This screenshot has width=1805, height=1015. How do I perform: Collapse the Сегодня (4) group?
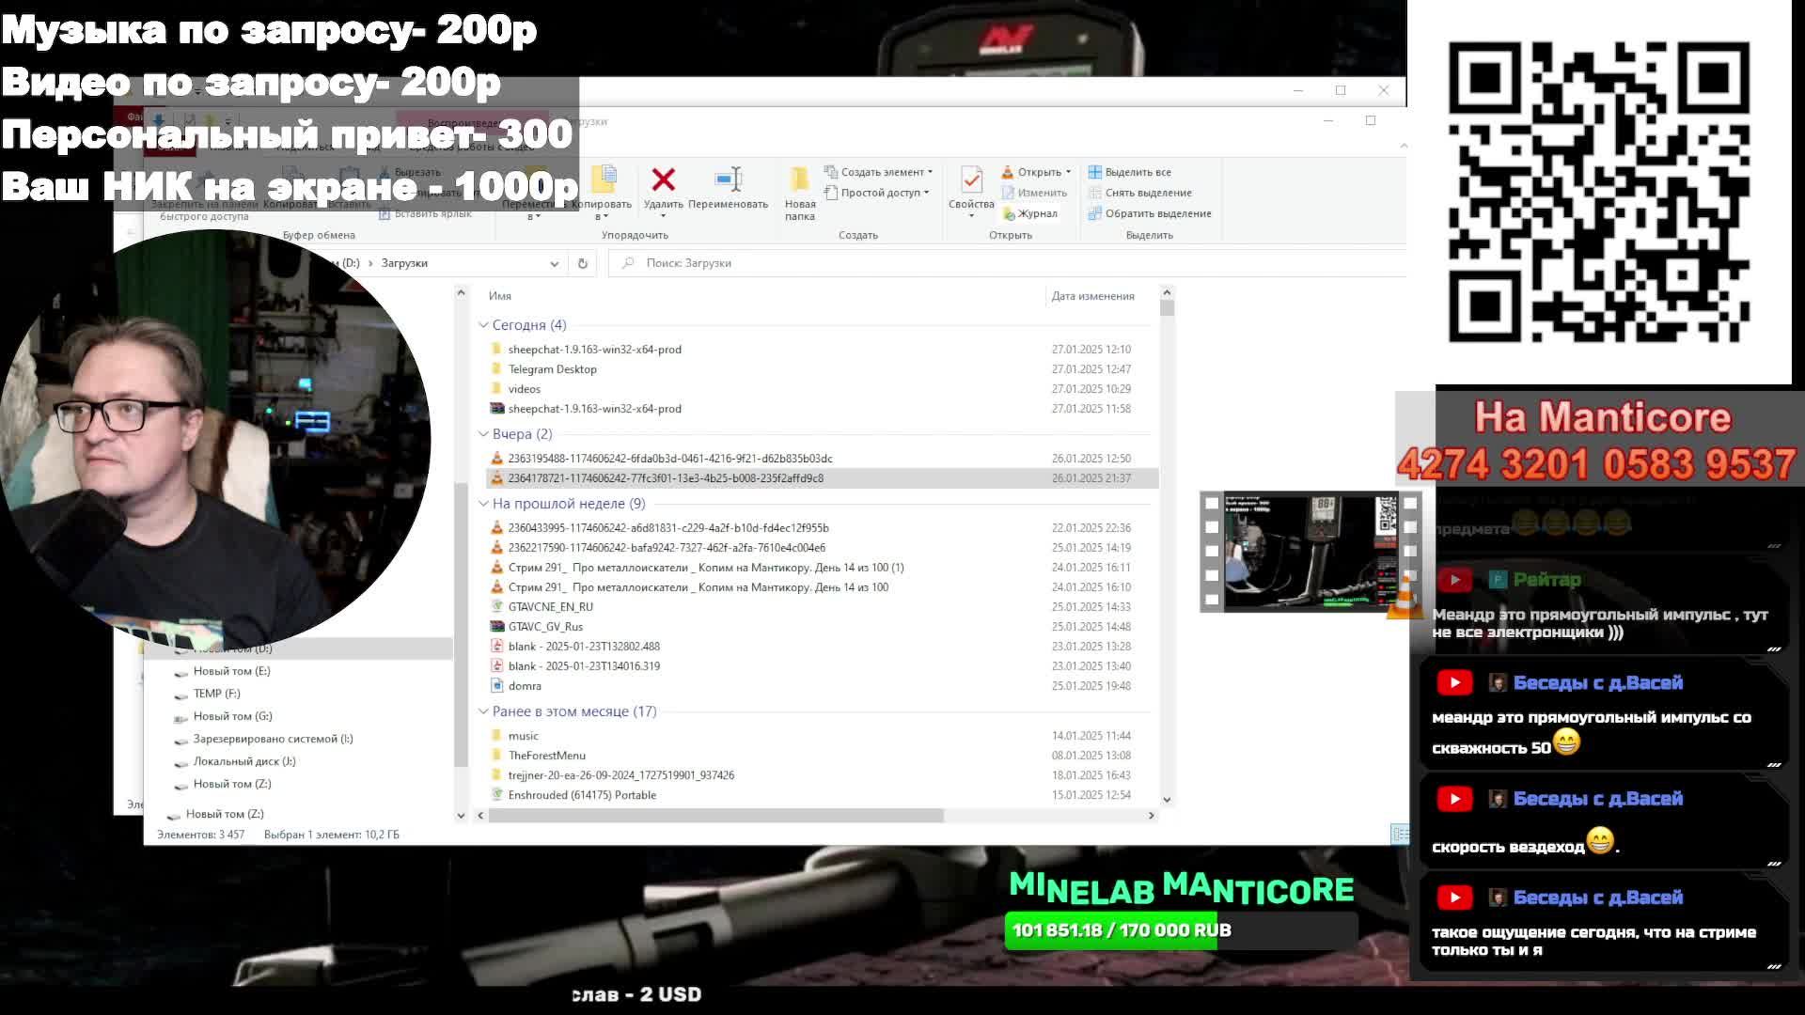(x=483, y=325)
